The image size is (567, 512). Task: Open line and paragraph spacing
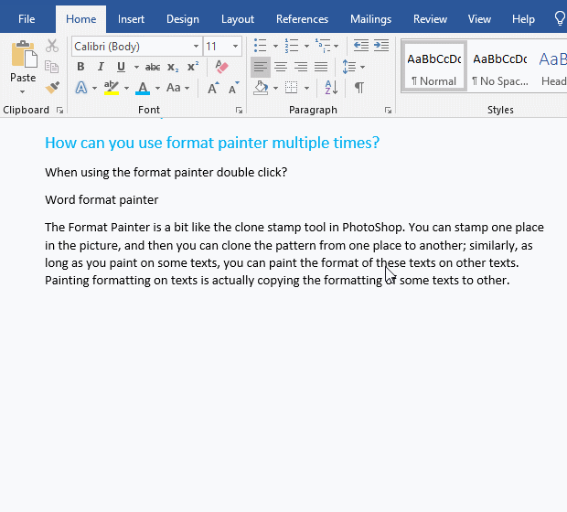pyautogui.click(x=349, y=67)
